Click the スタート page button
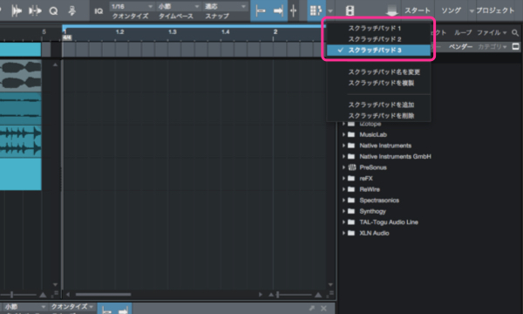 (418, 10)
